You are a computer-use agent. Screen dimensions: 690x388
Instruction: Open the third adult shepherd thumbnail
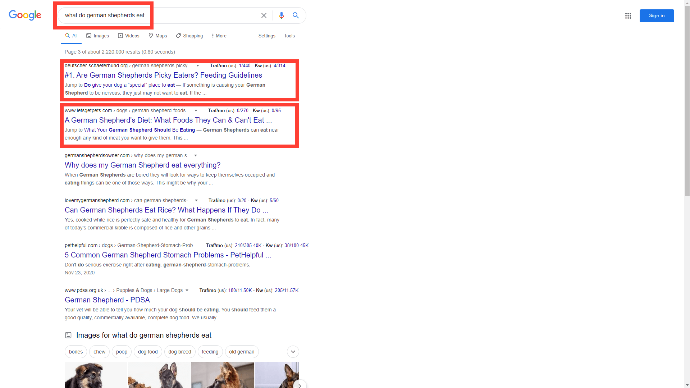coord(223,375)
